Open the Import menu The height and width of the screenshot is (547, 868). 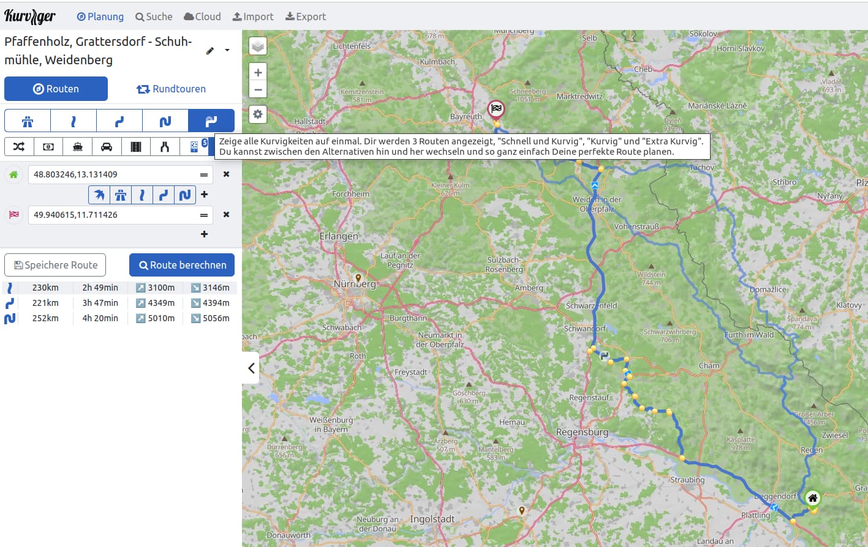coord(253,17)
